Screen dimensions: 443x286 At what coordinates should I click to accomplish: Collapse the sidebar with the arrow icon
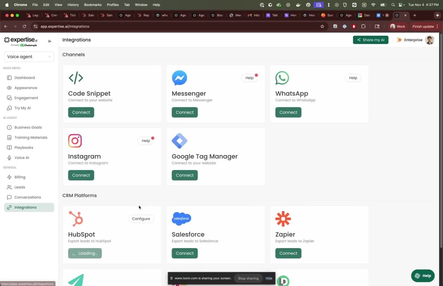pyautogui.click(x=50, y=41)
